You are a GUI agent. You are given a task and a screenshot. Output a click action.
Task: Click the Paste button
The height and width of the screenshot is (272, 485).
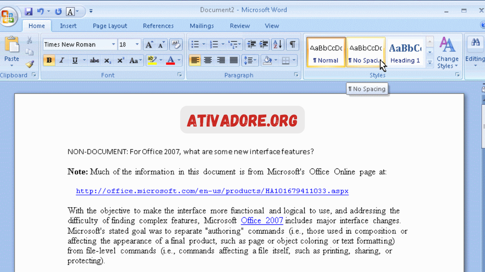12,51
